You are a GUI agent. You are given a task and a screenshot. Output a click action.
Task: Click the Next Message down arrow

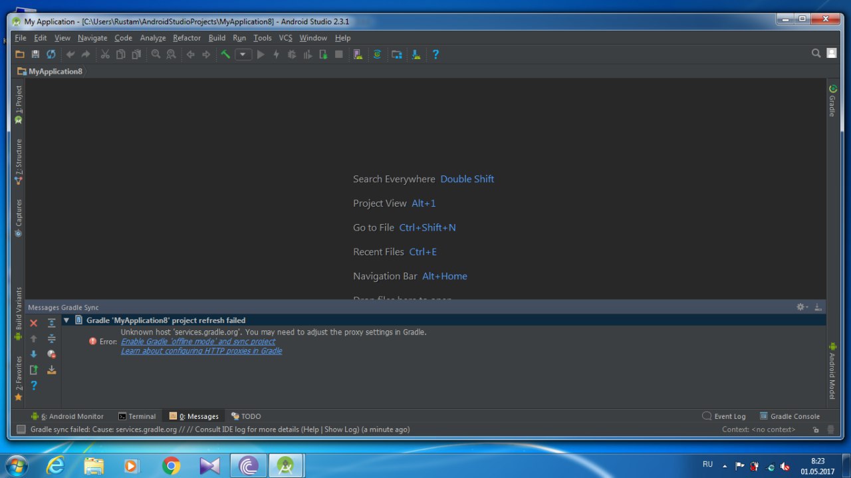(34, 354)
